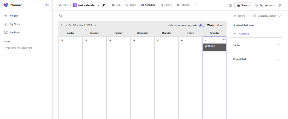Collapse the Planner sidebar panel icon
288x119 pixels.
47,5
